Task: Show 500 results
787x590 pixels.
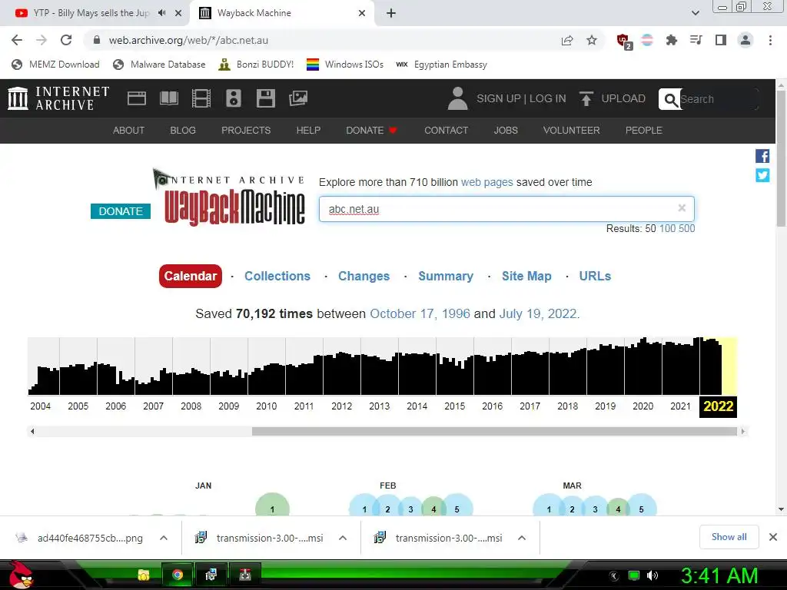Action: [686, 229]
